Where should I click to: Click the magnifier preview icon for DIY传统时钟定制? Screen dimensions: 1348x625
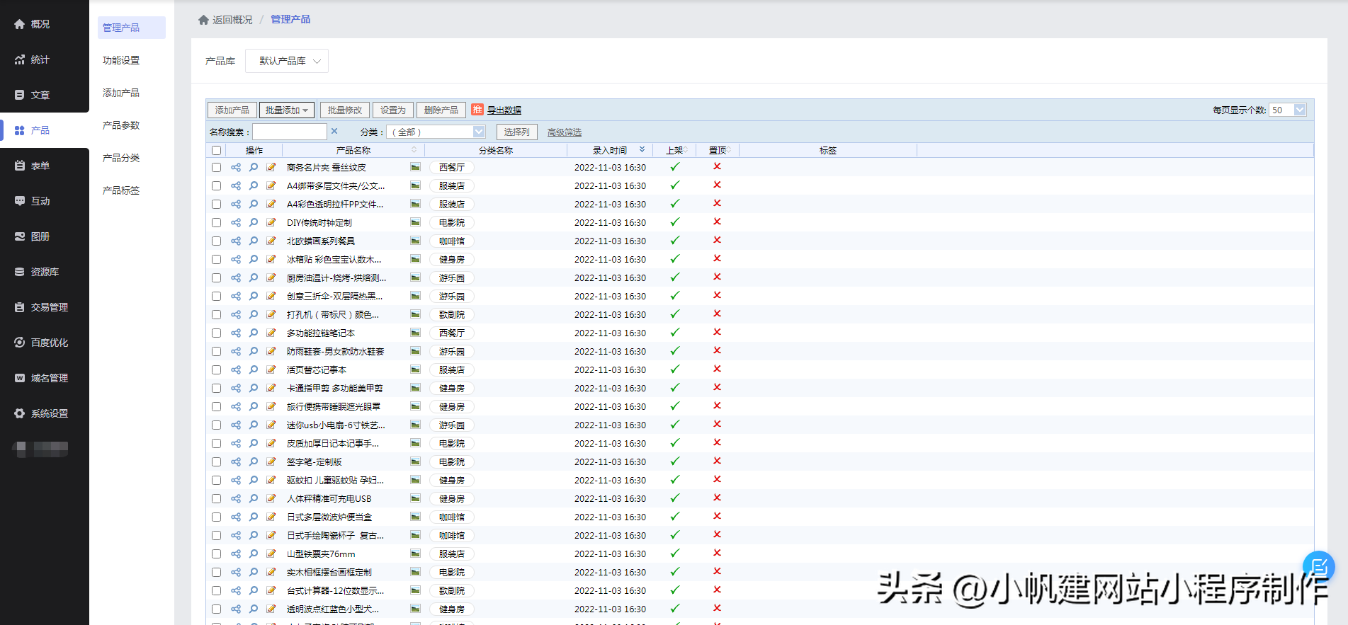(x=254, y=223)
